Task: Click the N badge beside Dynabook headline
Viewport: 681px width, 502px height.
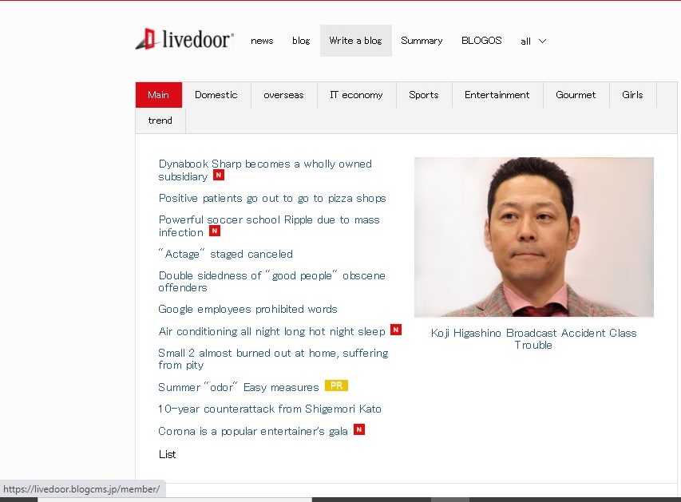Action: click(219, 175)
